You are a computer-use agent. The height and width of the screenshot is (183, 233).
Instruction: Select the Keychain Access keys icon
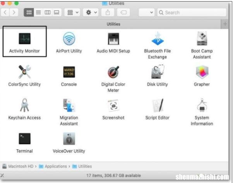click(24, 105)
